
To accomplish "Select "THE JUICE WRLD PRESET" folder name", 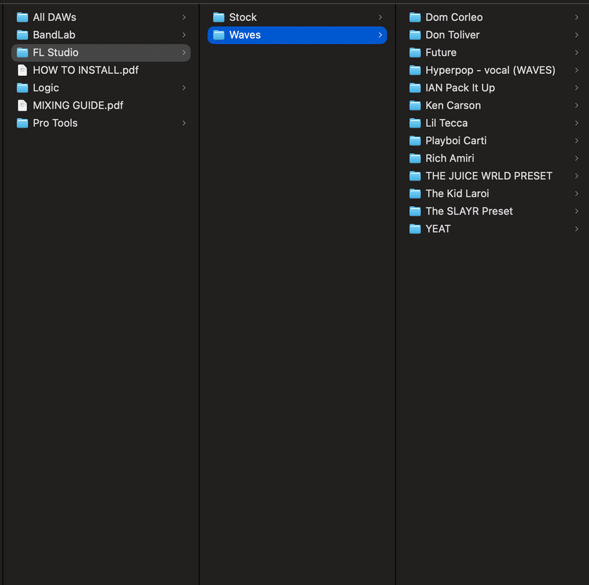I will (x=489, y=176).
